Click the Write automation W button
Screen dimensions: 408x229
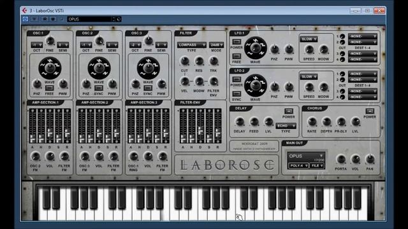(53, 19)
